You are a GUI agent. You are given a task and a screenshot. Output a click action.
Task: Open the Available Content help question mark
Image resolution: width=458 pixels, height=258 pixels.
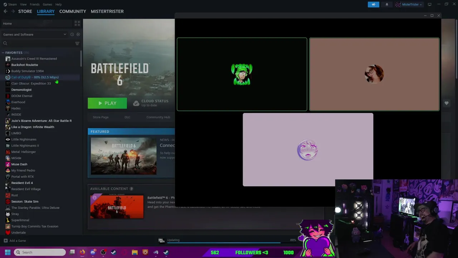[x=131, y=189]
